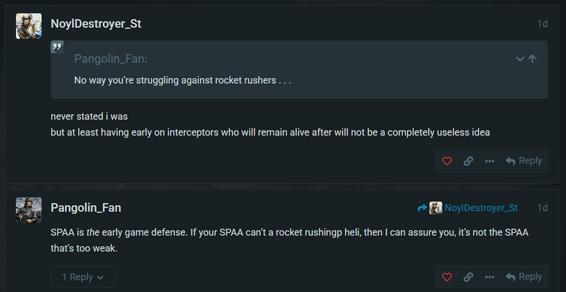Like NoylDestroyer_St's post with heart icon
The height and width of the screenshot is (292, 566).
pyautogui.click(x=447, y=161)
